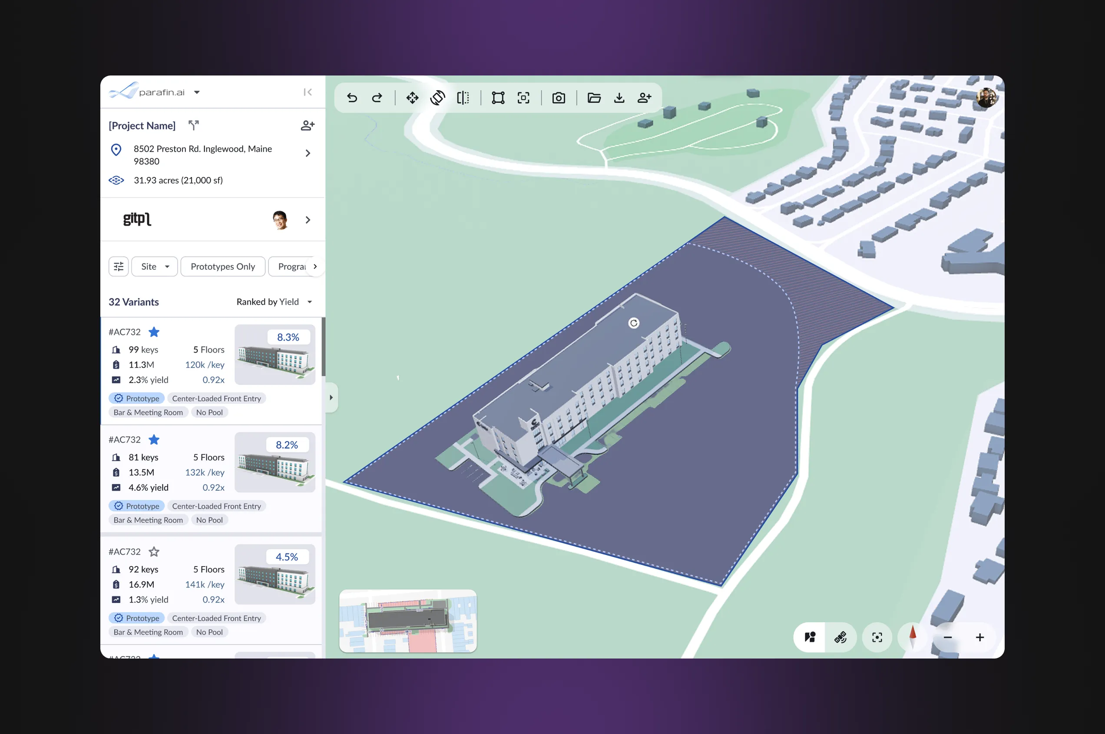This screenshot has height=734, width=1105.
Task: Click the compass north indicator
Action: click(912, 637)
